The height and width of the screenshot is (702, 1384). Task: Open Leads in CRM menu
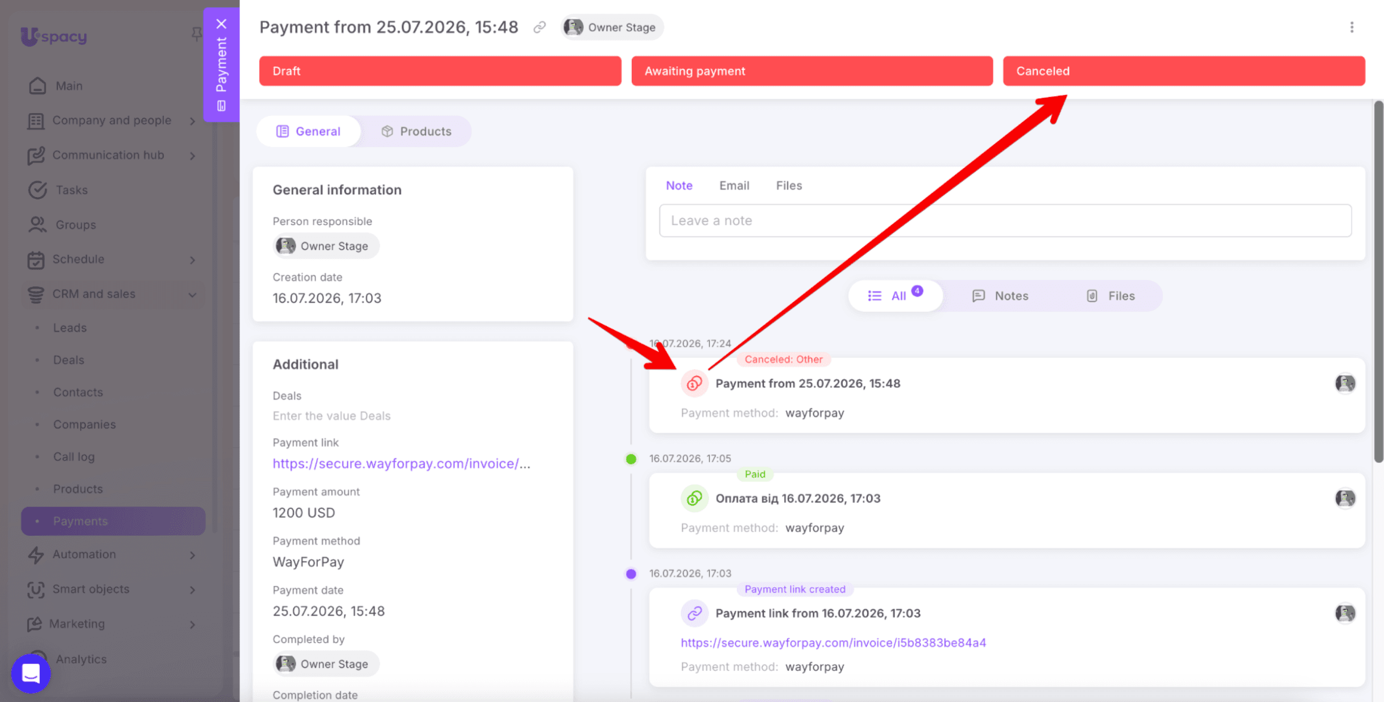coord(70,328)
